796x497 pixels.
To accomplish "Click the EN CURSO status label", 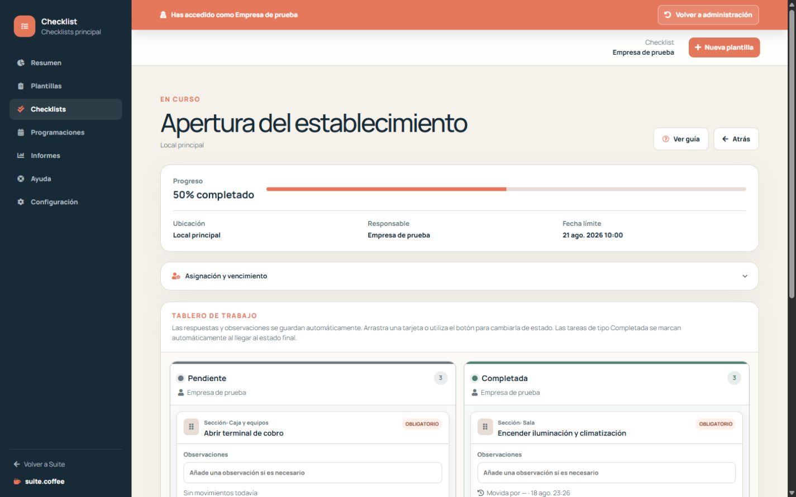I will click(x=180, y=99).
